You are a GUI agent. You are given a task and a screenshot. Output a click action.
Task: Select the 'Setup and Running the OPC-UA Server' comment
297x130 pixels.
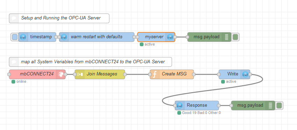(59, 18)
